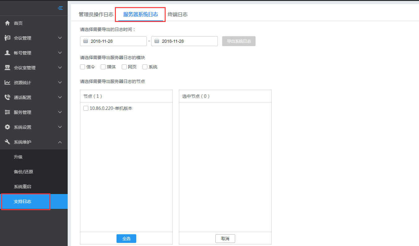Tick the 网页 module checkbox

coord(124,67)
